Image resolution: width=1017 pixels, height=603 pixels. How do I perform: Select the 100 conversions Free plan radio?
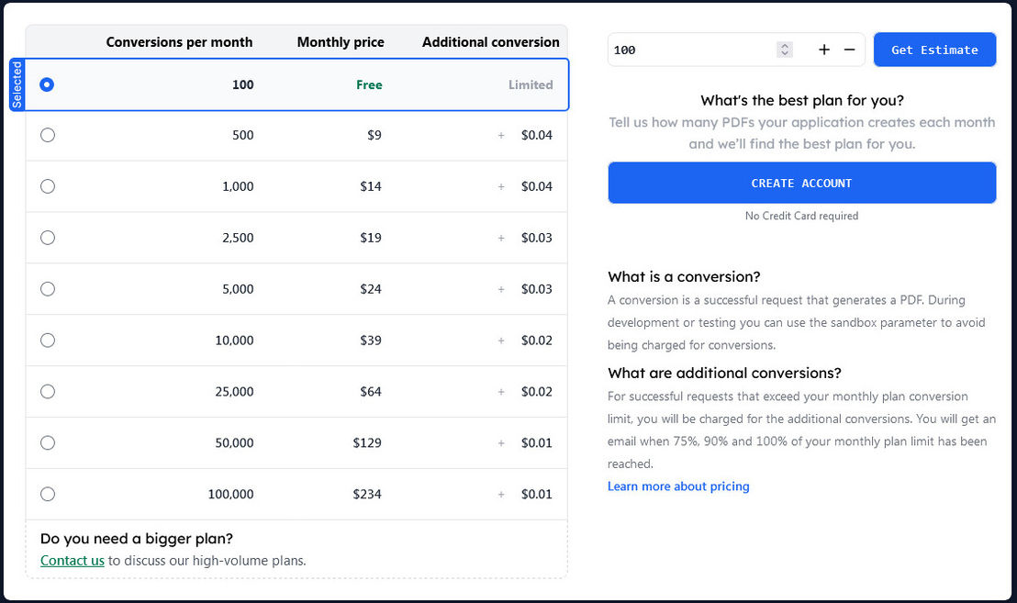point(47,85)
